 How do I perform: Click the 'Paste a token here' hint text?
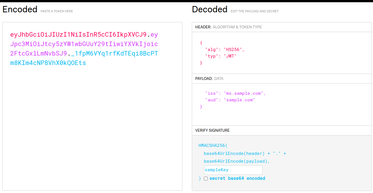click(57, 11)
